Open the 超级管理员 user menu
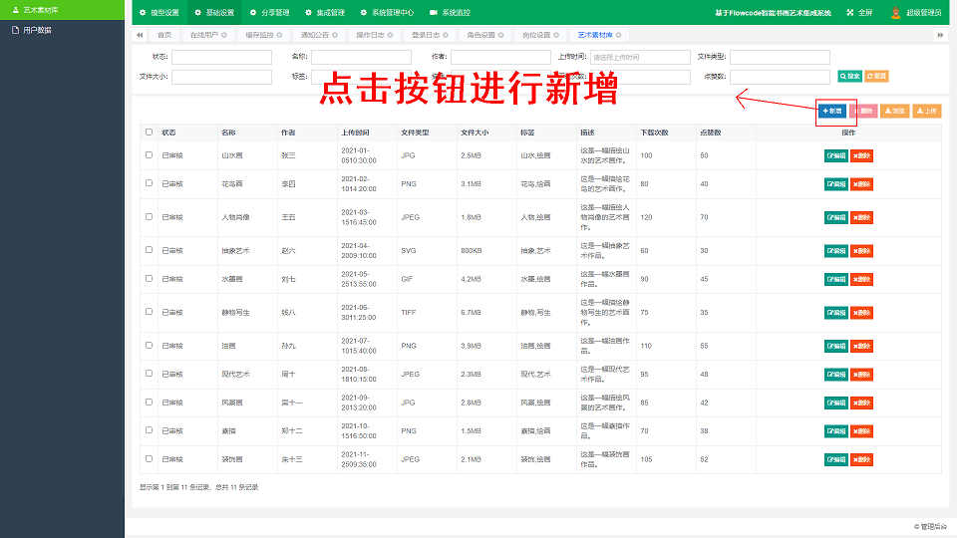The image size is (957, 538). tap(917, 13)
